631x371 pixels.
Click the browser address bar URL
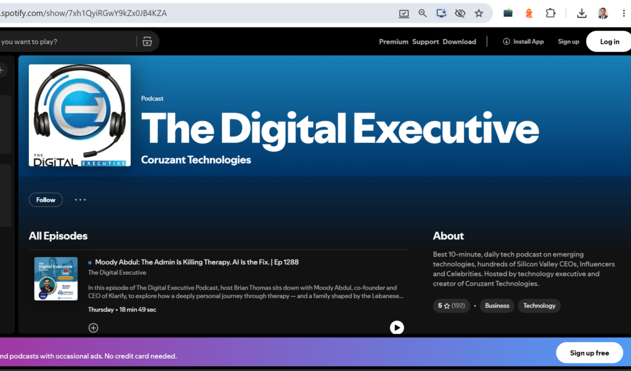coord(84,14)
